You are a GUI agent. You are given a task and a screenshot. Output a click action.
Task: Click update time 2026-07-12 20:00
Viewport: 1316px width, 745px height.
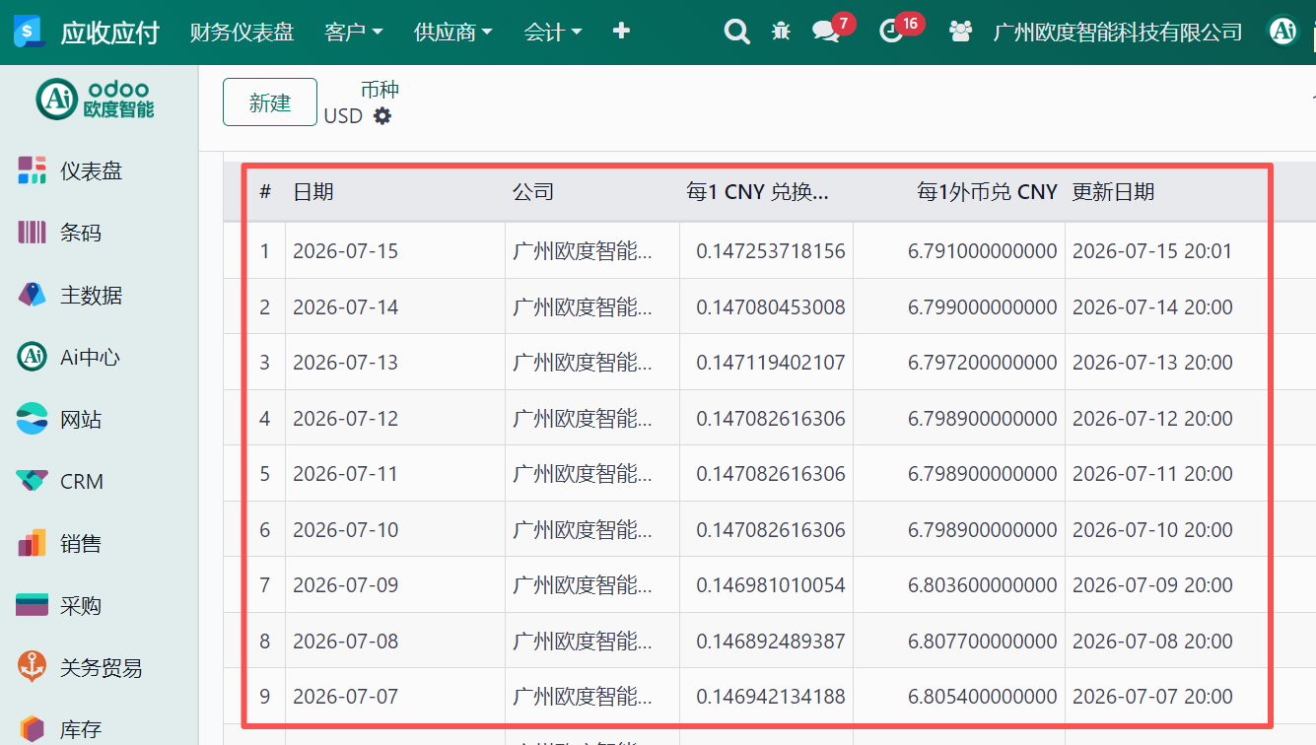click(x=1152, y=418)
